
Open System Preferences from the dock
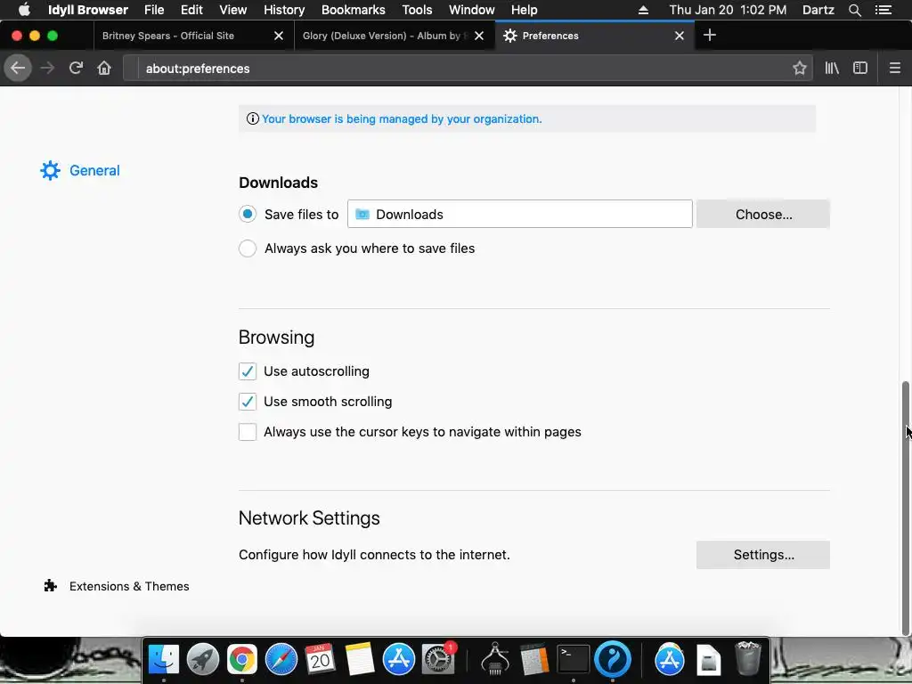coord(438,660)
